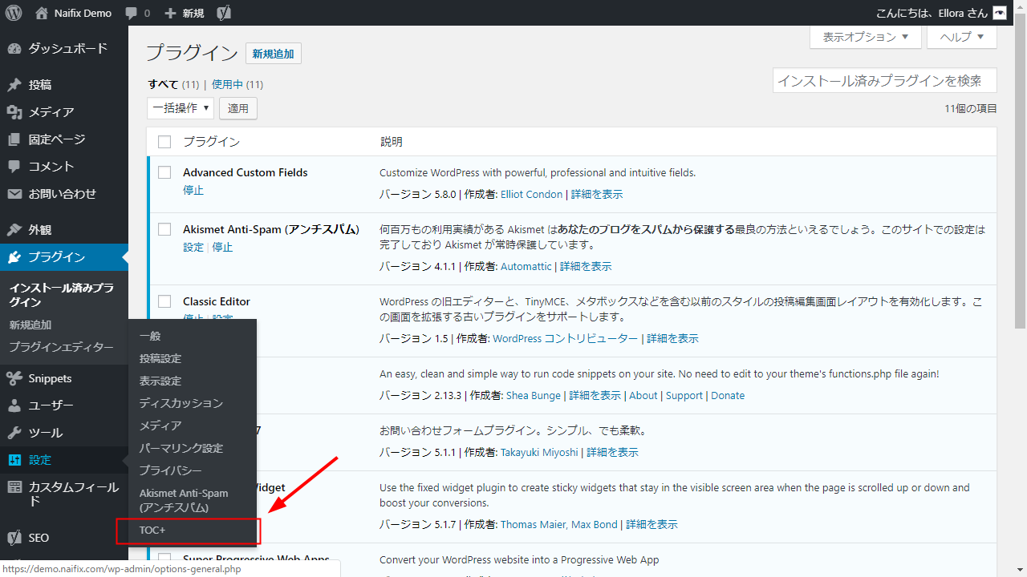The height and width of the screenshot is (577, 1027).
Task: Click the ツール wrench icon
Action: click(14, 433)
